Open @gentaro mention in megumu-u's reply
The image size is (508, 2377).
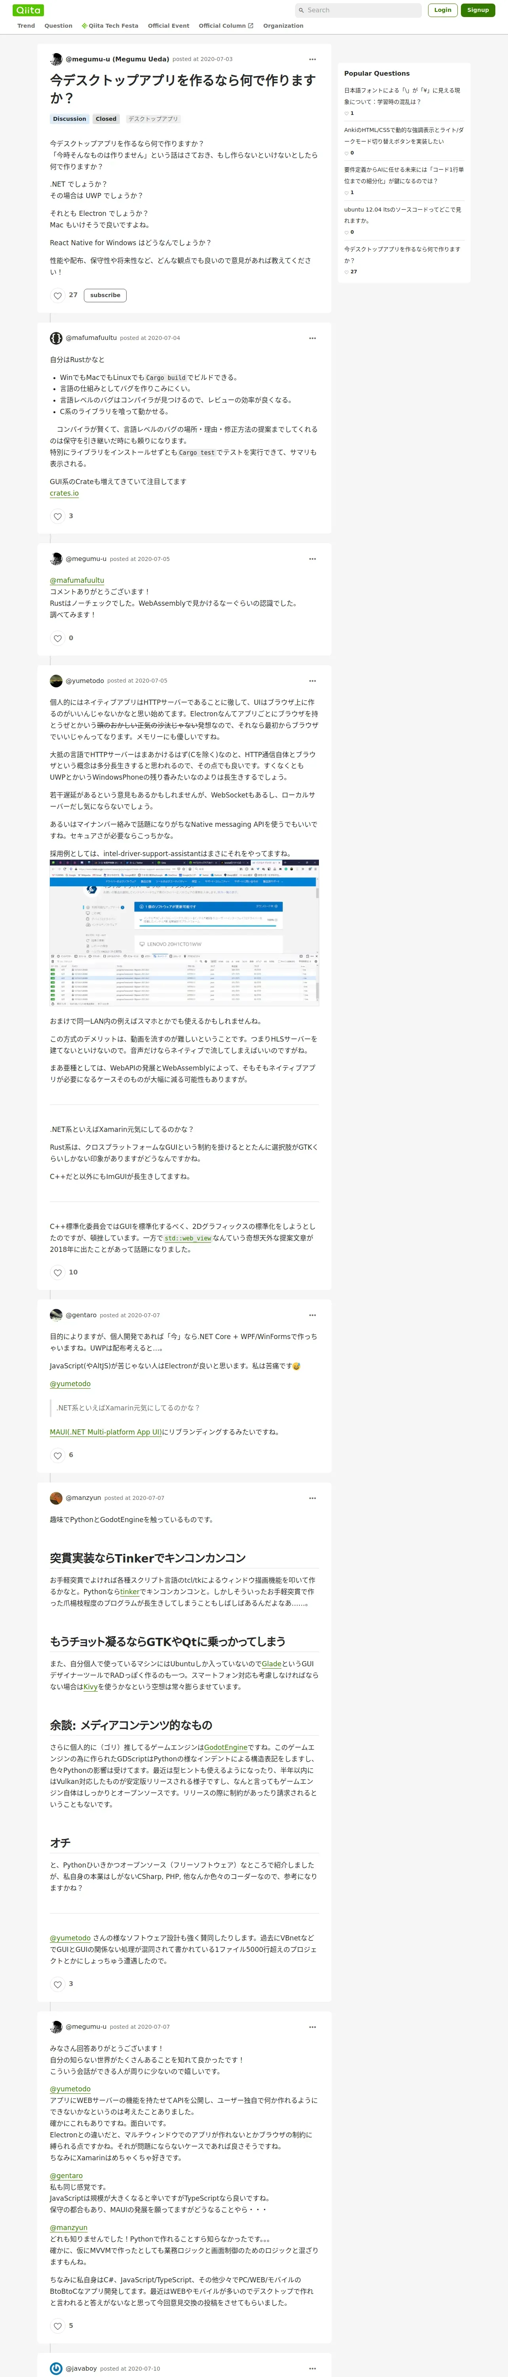click(66, 2176)
